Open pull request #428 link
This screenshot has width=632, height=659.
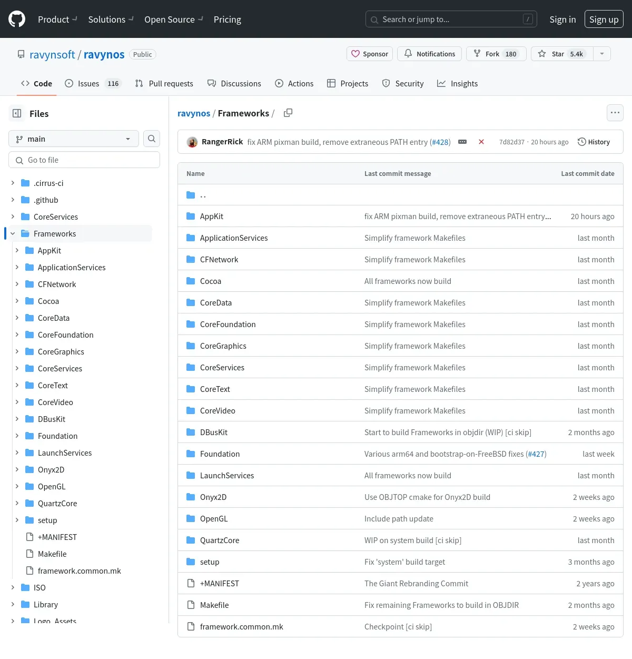[x=440, y=142]
